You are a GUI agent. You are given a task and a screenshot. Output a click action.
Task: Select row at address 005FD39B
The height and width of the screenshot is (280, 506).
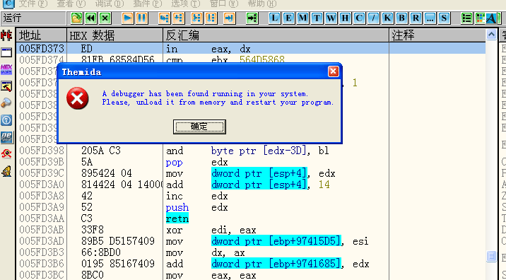pos(251,162)
